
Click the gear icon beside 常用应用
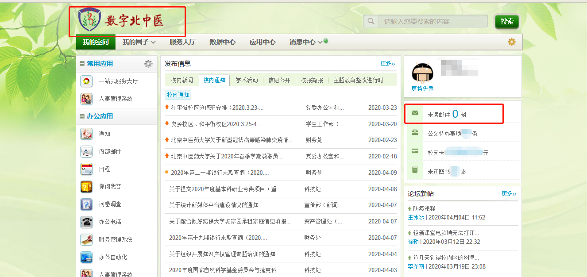(x=148, y=64)
